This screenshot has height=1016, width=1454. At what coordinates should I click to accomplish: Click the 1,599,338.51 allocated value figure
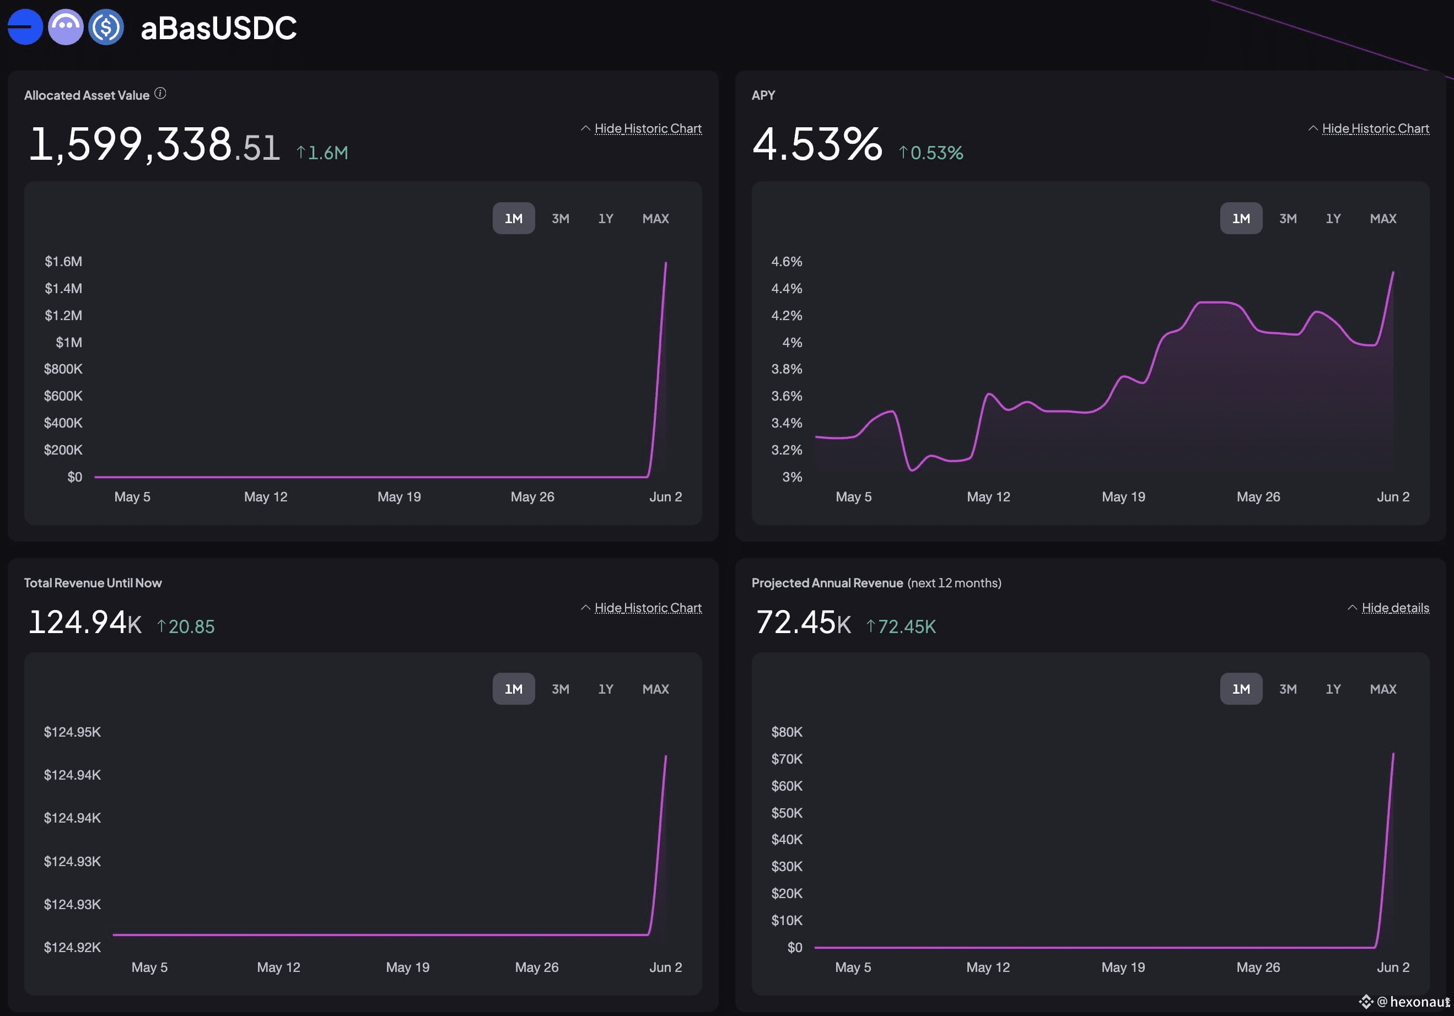click(154, 144)
